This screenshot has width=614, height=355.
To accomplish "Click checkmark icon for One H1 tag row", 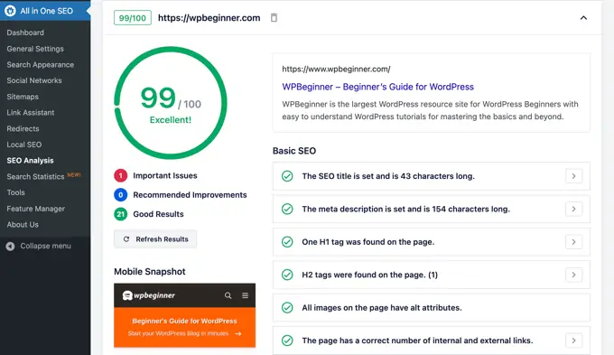I will tap(287, 242).
